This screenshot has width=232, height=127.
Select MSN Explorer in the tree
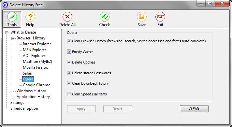pos(34,50)
